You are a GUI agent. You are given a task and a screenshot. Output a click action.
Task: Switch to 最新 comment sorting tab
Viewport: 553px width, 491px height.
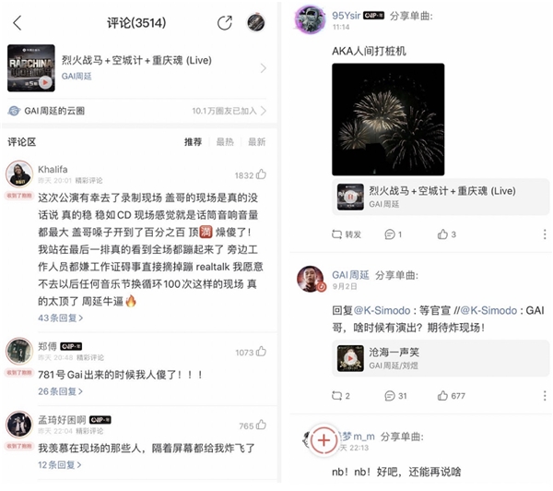(x=257, y=142)
